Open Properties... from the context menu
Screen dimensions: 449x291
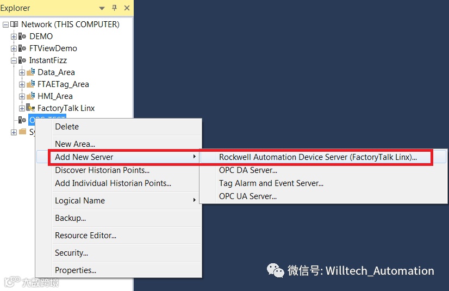[x=119, y=270]
